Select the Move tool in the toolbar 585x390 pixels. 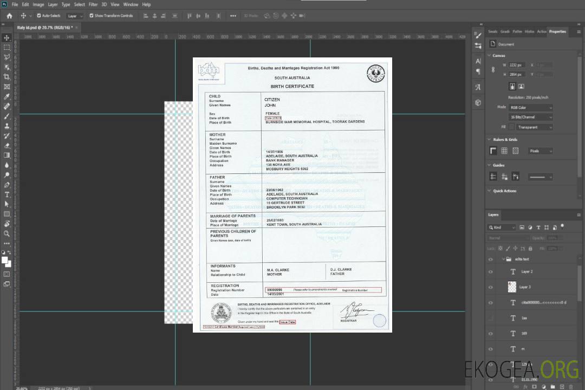(x=7, y=37)
